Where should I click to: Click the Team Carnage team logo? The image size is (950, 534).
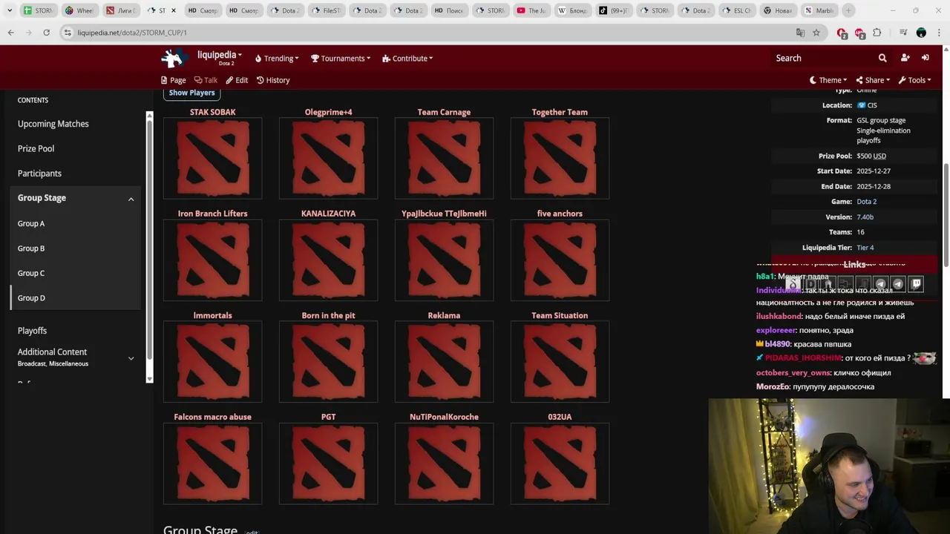coord(444,159)
